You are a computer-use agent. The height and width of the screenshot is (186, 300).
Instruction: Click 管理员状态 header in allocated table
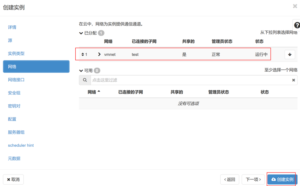tap(222, 41)
